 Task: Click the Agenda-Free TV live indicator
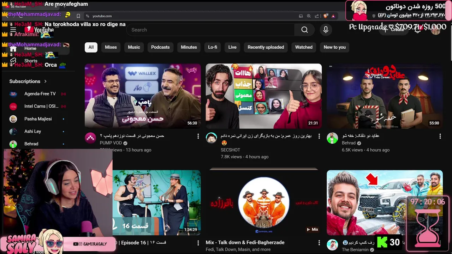(x=63, y=94)
